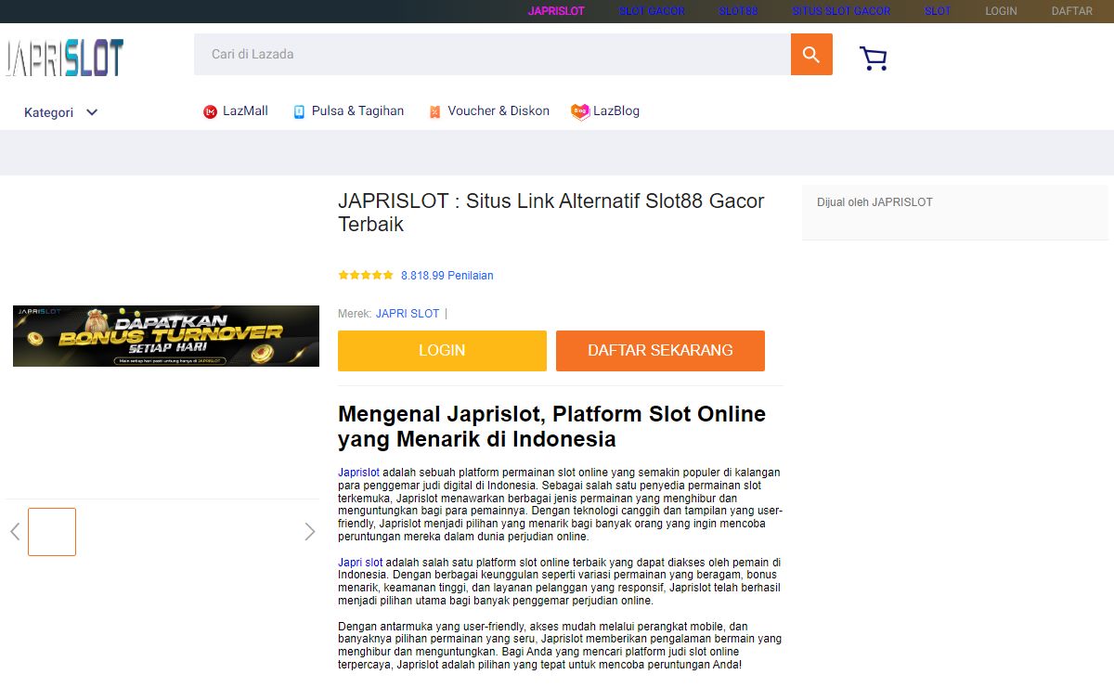
Task: Select the orange-outlined gallery thumbnail
Action: [52, 532]
